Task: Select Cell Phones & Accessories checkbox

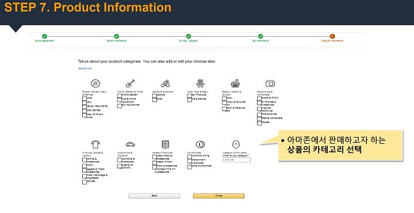Action: (x=259, y=102)
